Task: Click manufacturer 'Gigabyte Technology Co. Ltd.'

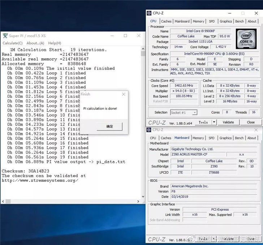Action: click(x=214, y=149)
